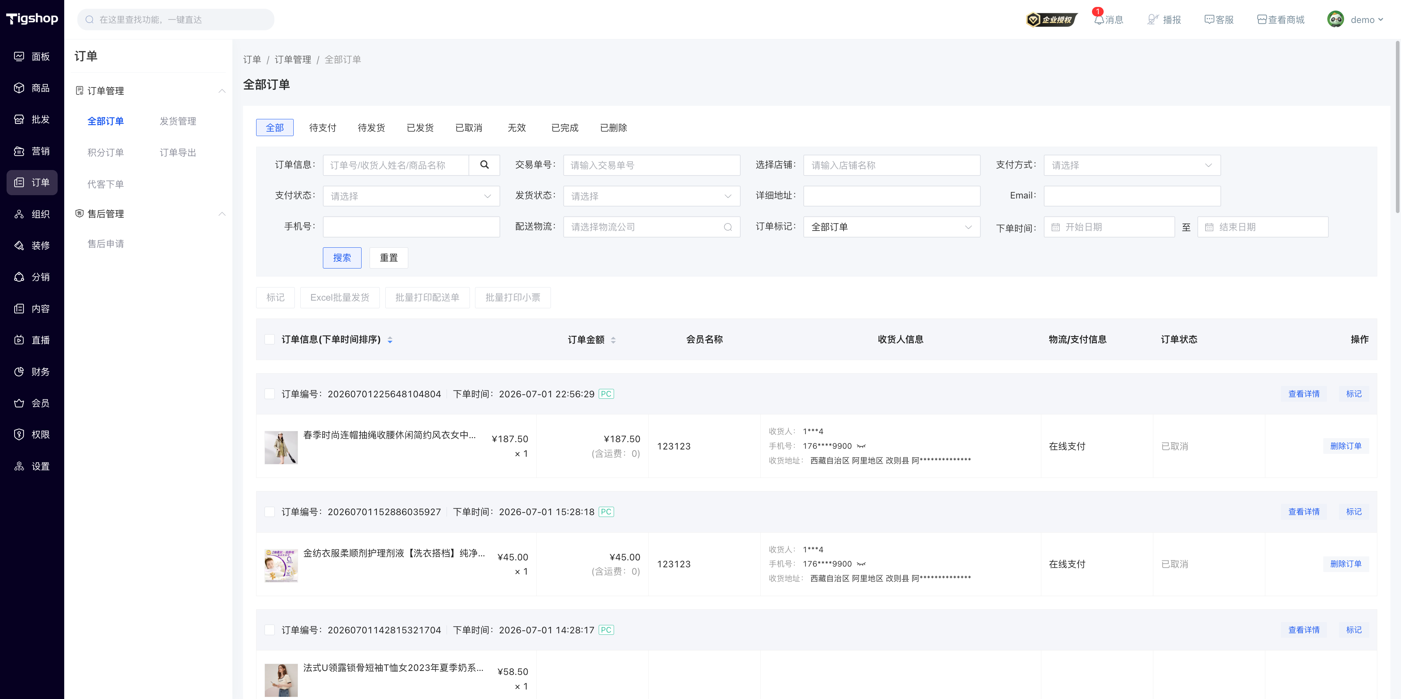Open the 订单标记 全部订单 dropdown
Viewport: 1401px width, 699px height.
(891, 227)
